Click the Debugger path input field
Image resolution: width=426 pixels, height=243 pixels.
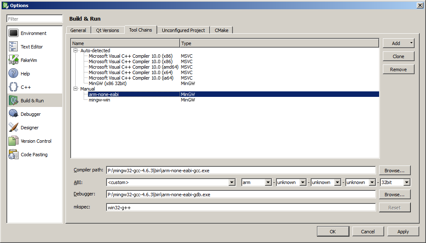pyautogui.click(x=241, y=195)
